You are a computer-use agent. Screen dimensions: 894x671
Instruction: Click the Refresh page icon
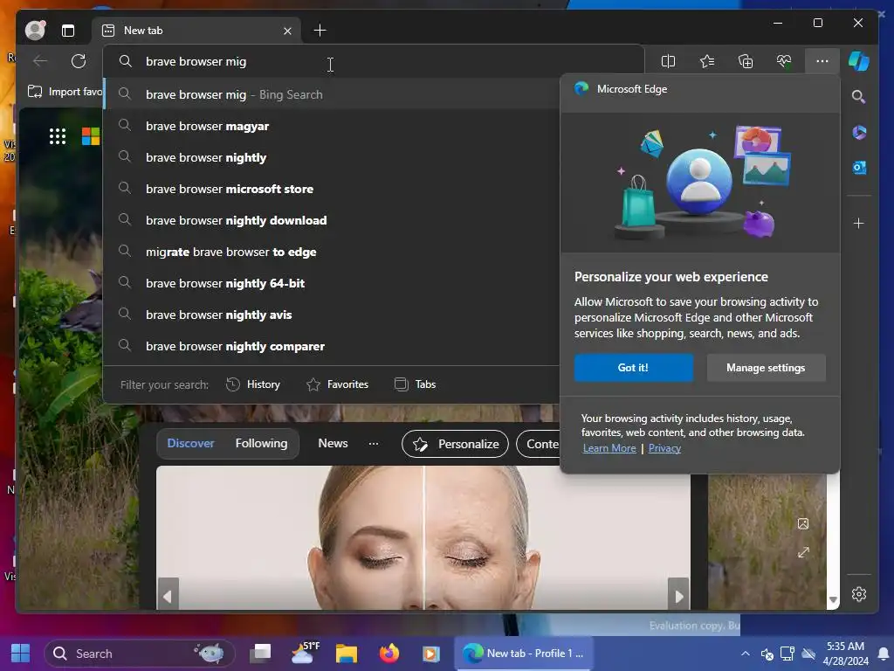[x=79, y=61]
